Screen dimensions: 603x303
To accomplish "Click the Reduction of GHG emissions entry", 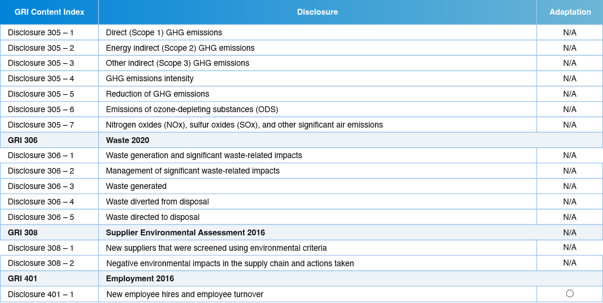I will pos(157,94).
